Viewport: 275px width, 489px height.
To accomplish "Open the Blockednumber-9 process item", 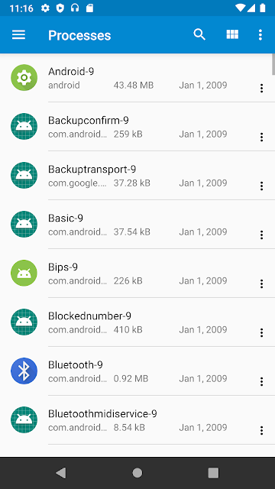I will [137, 322].
